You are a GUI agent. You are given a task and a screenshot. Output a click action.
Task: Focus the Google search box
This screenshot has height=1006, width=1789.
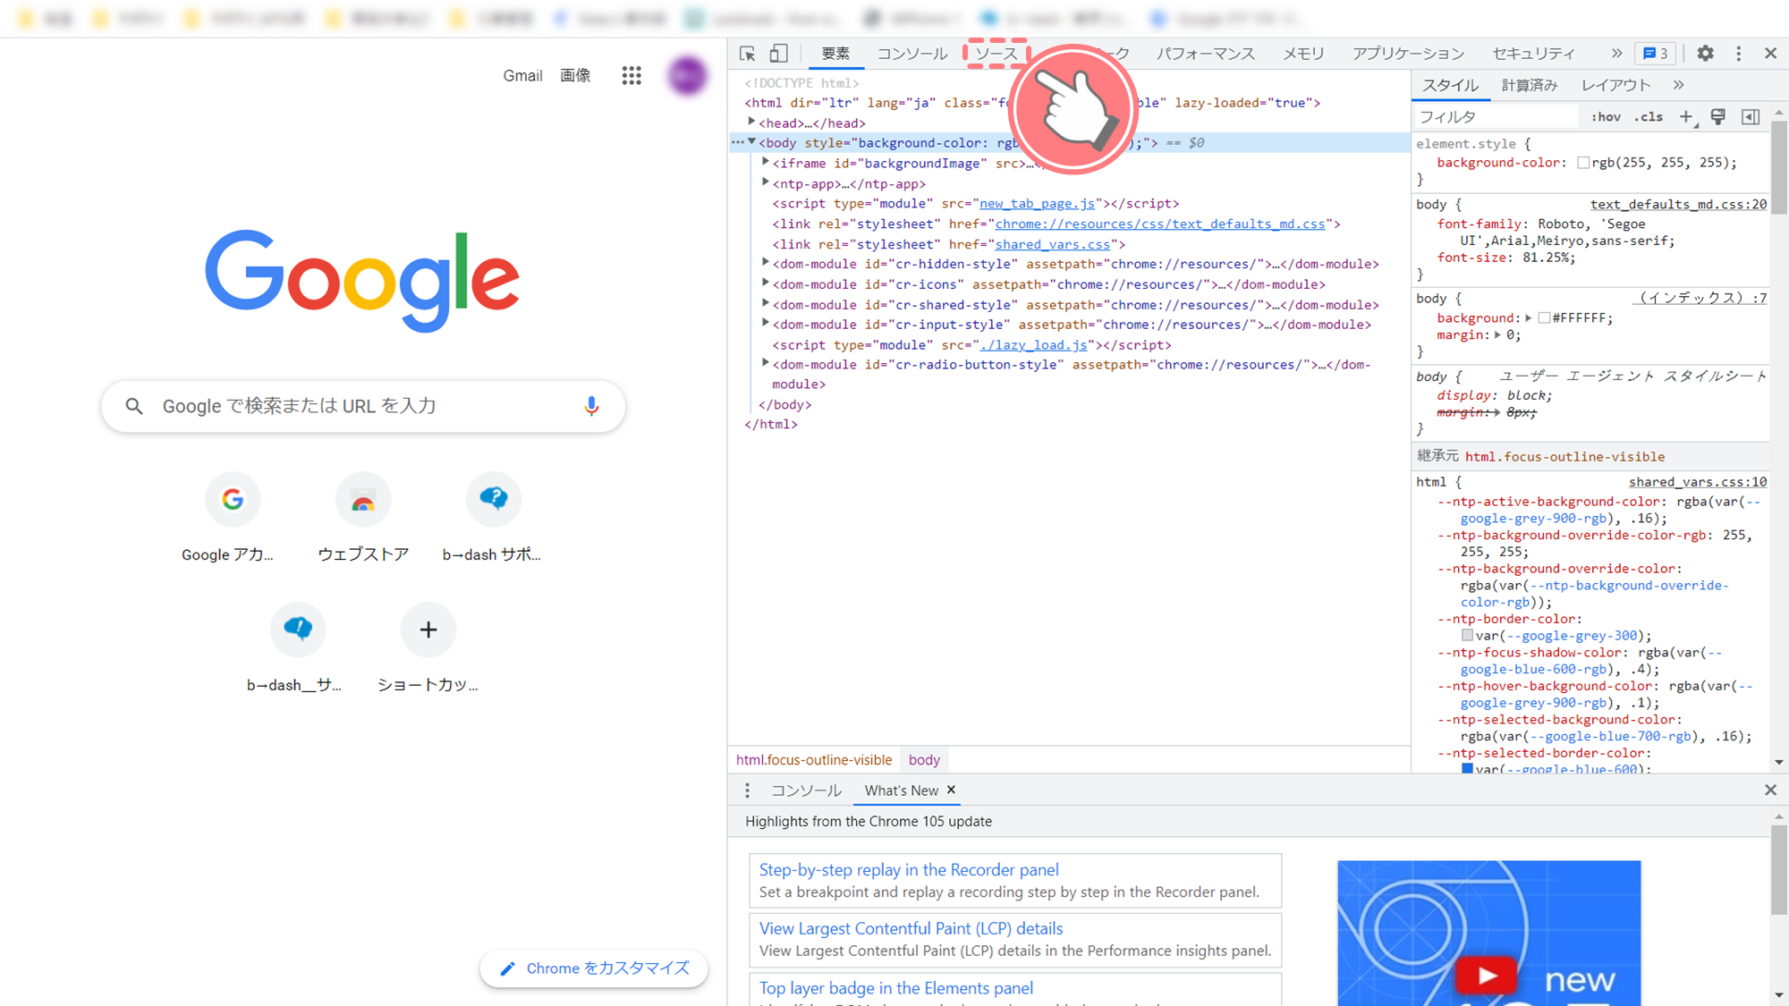(x=363, y=406)
